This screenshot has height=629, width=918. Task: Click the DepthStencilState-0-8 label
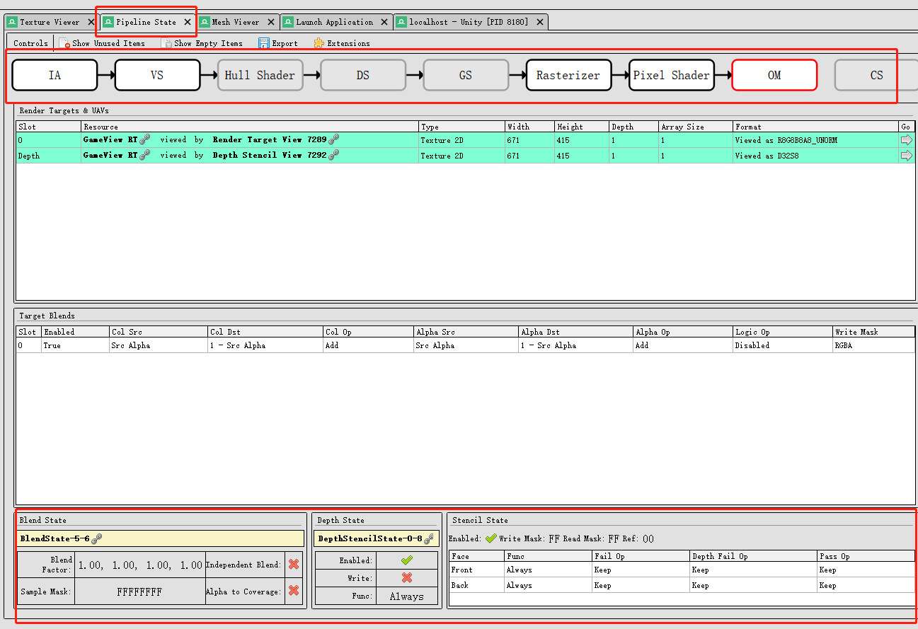pos(370,538)
